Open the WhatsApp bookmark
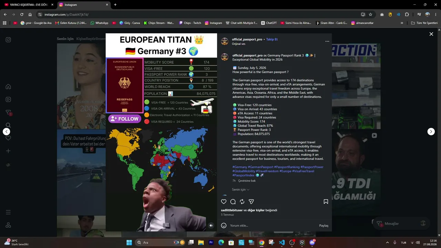Viewport: 441px width, 248px height. pos(99,23)
